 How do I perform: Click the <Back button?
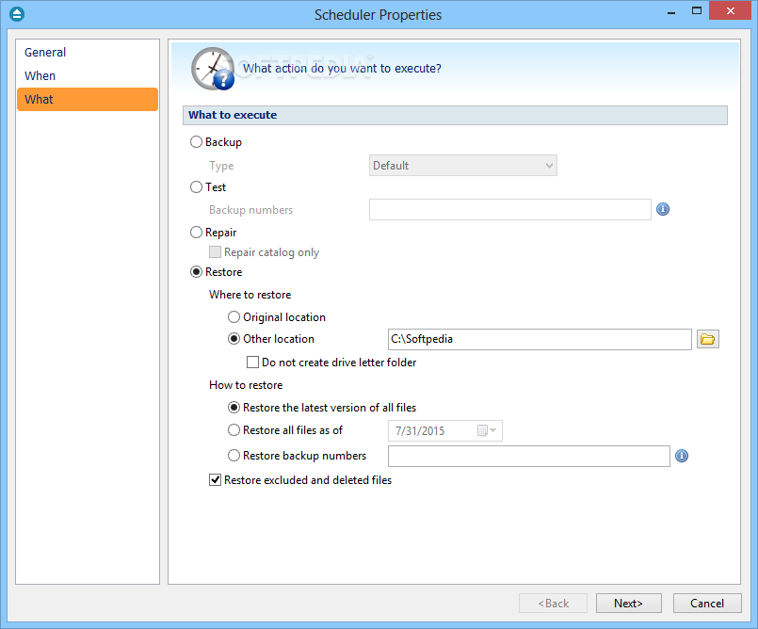coord(553,604)
